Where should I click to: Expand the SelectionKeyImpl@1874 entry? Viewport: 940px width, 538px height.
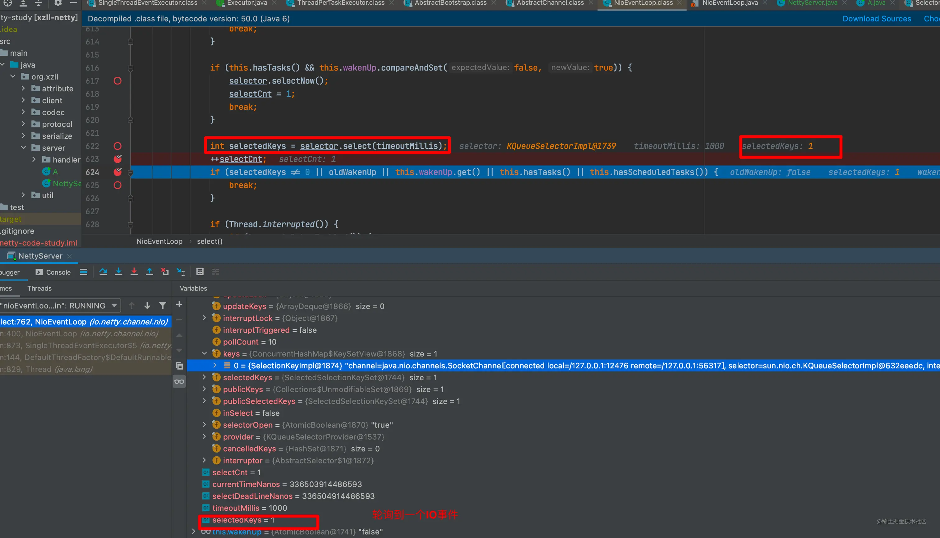pyautogui.click(x=215, y=365)
